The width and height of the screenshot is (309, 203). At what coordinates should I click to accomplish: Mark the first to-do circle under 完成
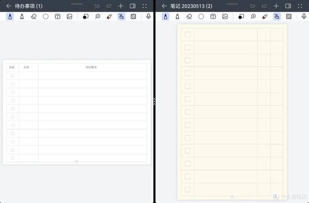click(13, 75)
